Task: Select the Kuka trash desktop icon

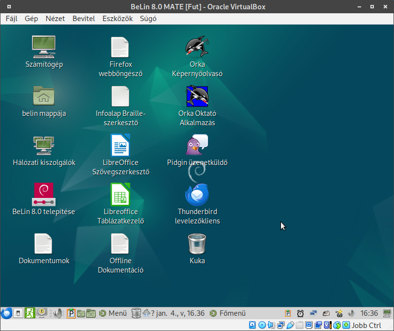Action: pos(197,249)
